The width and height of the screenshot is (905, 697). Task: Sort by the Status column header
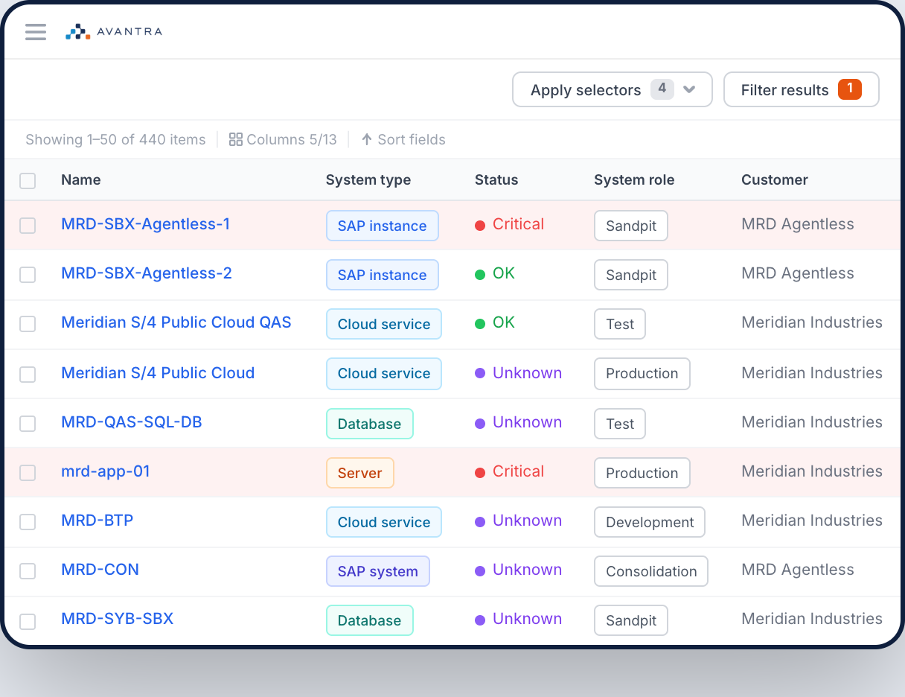click(x=496, y=179)
